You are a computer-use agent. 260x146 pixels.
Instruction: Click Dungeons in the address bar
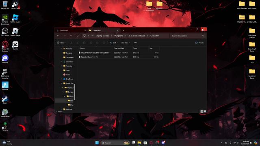coord(119,36)
